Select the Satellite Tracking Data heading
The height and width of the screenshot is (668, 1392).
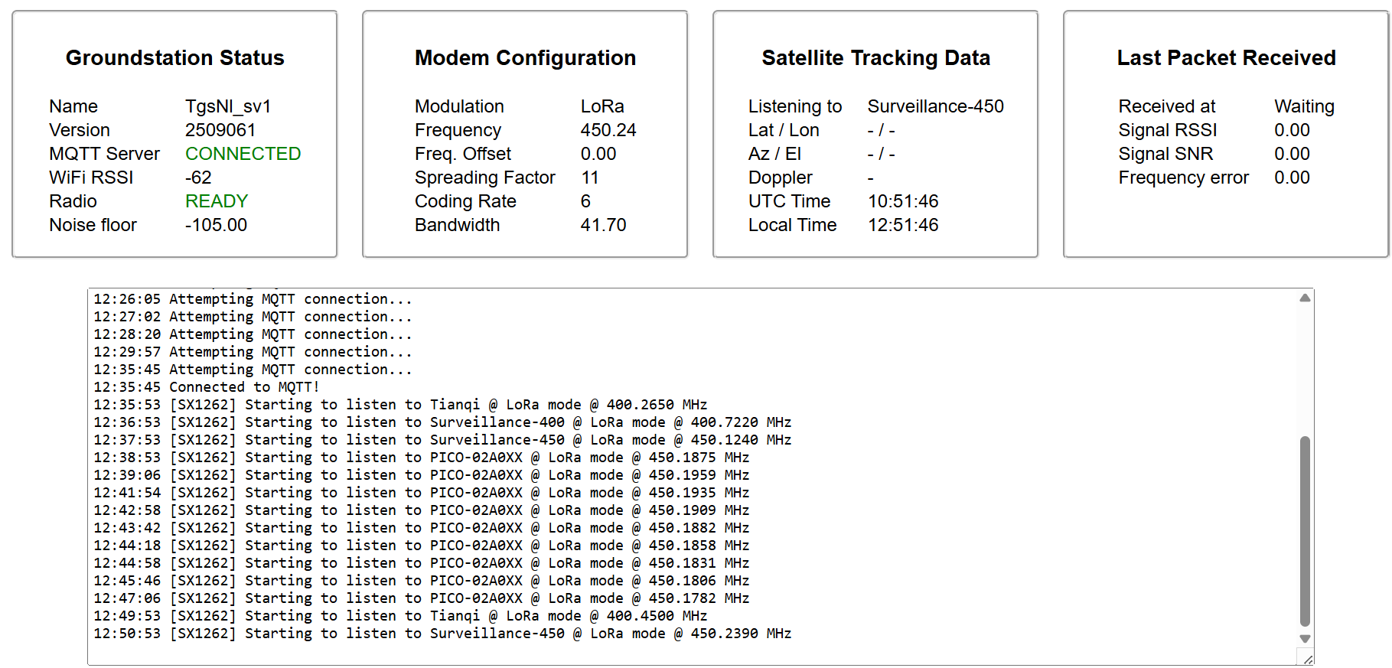click(875, 58)
